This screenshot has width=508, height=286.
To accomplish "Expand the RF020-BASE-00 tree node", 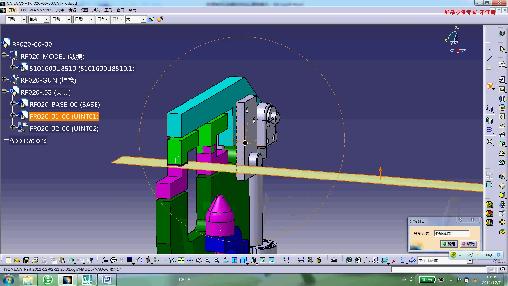I will tap(13, 103).
